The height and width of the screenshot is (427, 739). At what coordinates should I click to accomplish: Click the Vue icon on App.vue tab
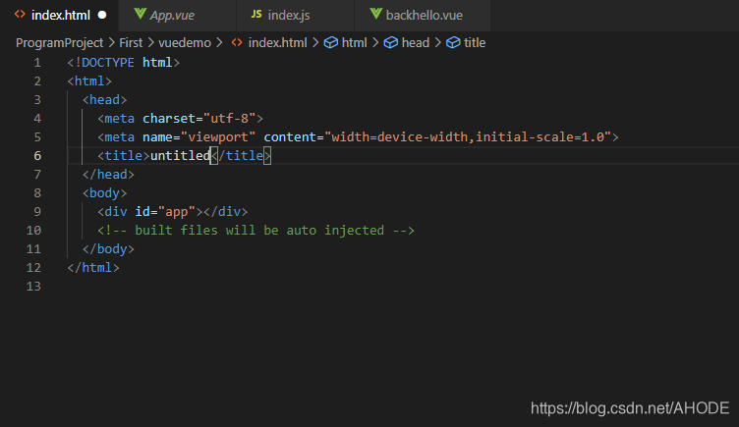140,14
